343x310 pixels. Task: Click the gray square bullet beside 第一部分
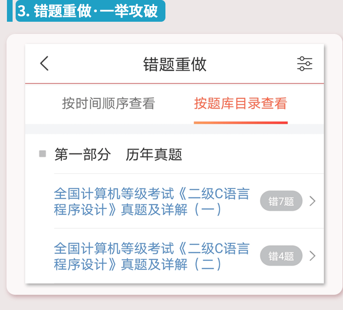pos(42,153)
